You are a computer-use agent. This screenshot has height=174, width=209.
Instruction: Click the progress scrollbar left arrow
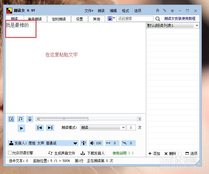pyautogui.click(x=38, y=119)
